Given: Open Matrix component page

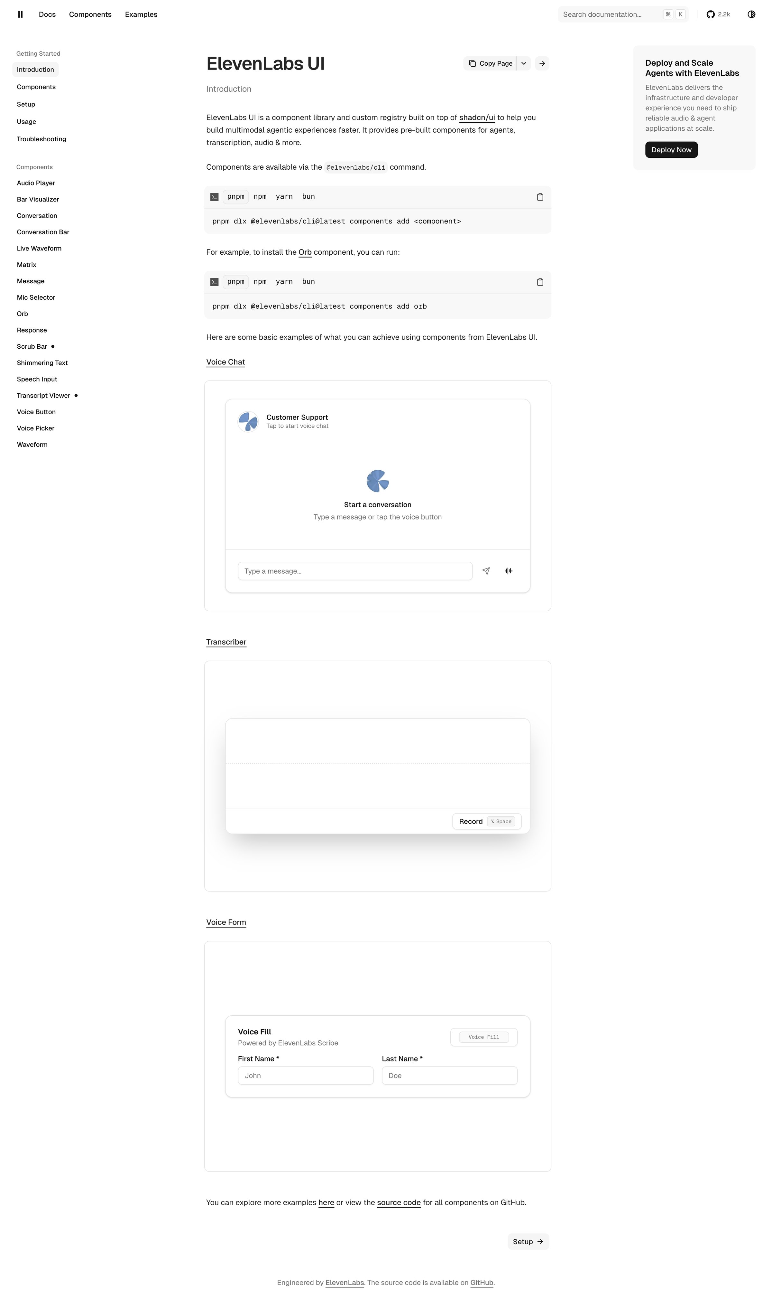Looking at the screenshot, I should point(26,265).
